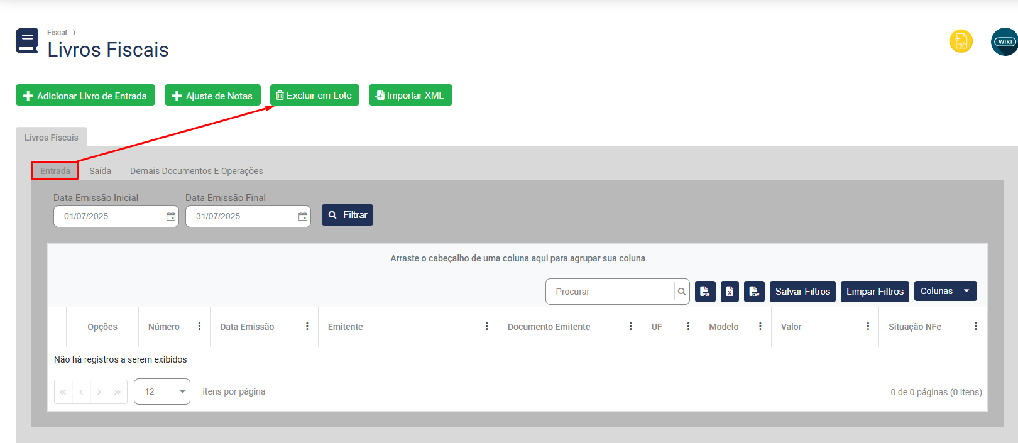1018x443 pixels.
Task: Click Excluir em Lote button
Action: pyautogui.click(x=315, y=95)
